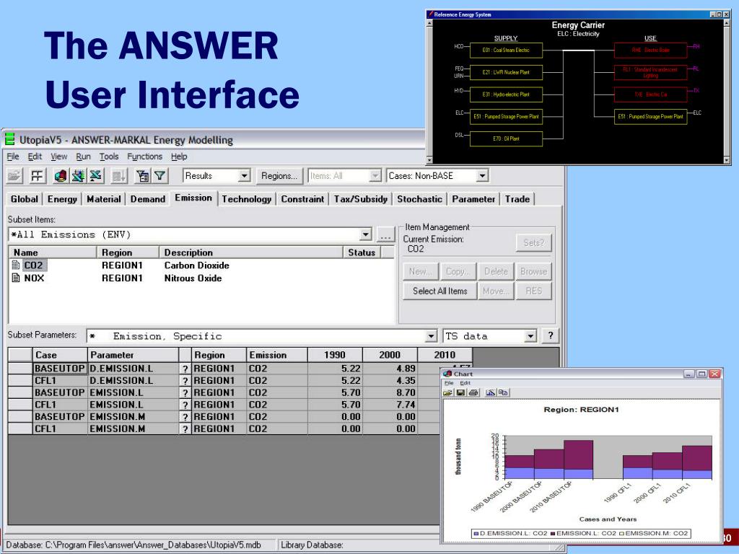Screen dimensions: 739x554
Task: Open the Results dropdown
Action: pyautogui.click(x=244, y=176)
